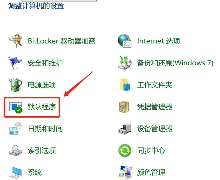Screen dimensions: 220x180
Task: Click the green 同步中心 sync icon
Action: 125,151
